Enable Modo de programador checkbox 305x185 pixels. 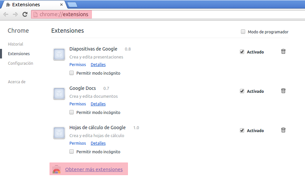tap(243, 32)
